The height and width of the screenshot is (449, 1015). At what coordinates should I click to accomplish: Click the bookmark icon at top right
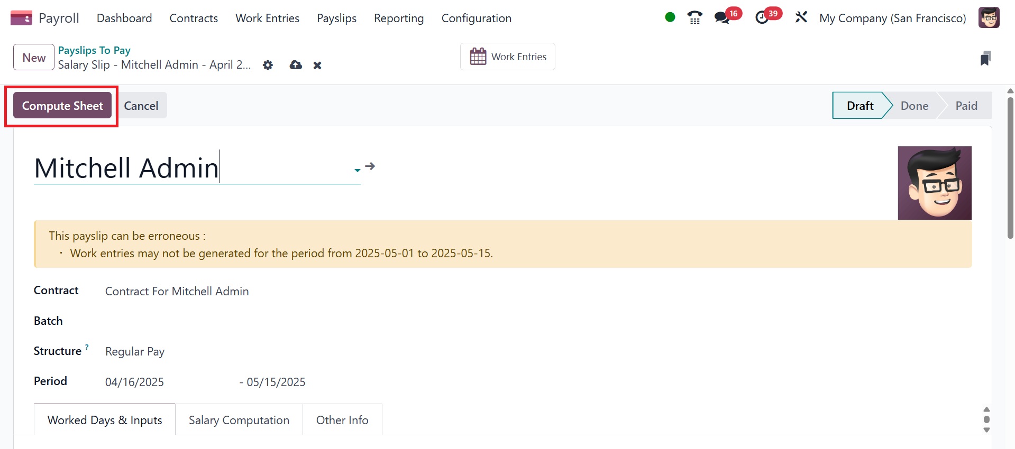tap(985, 58)
